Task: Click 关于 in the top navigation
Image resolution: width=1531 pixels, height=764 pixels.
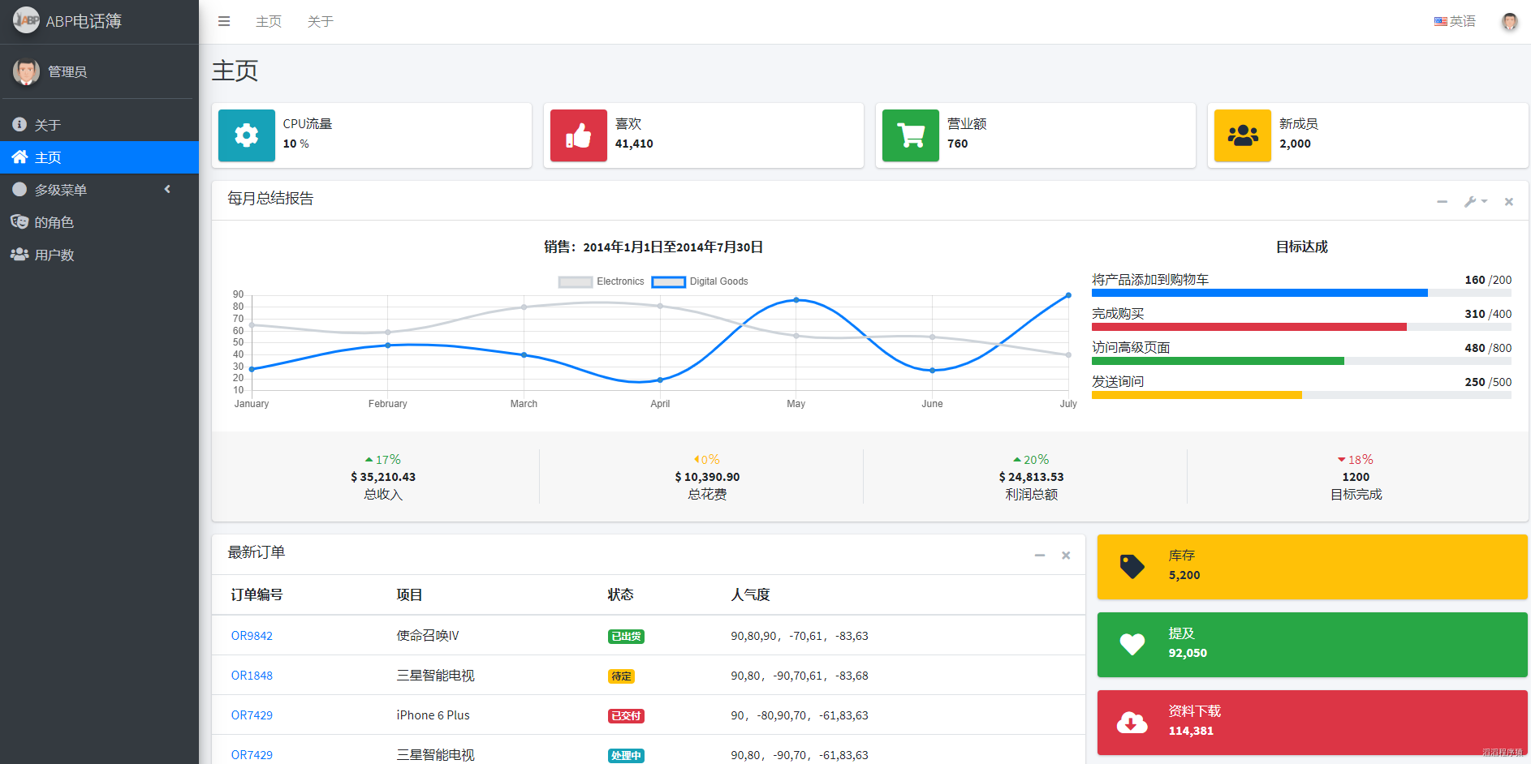Action: 321,21
